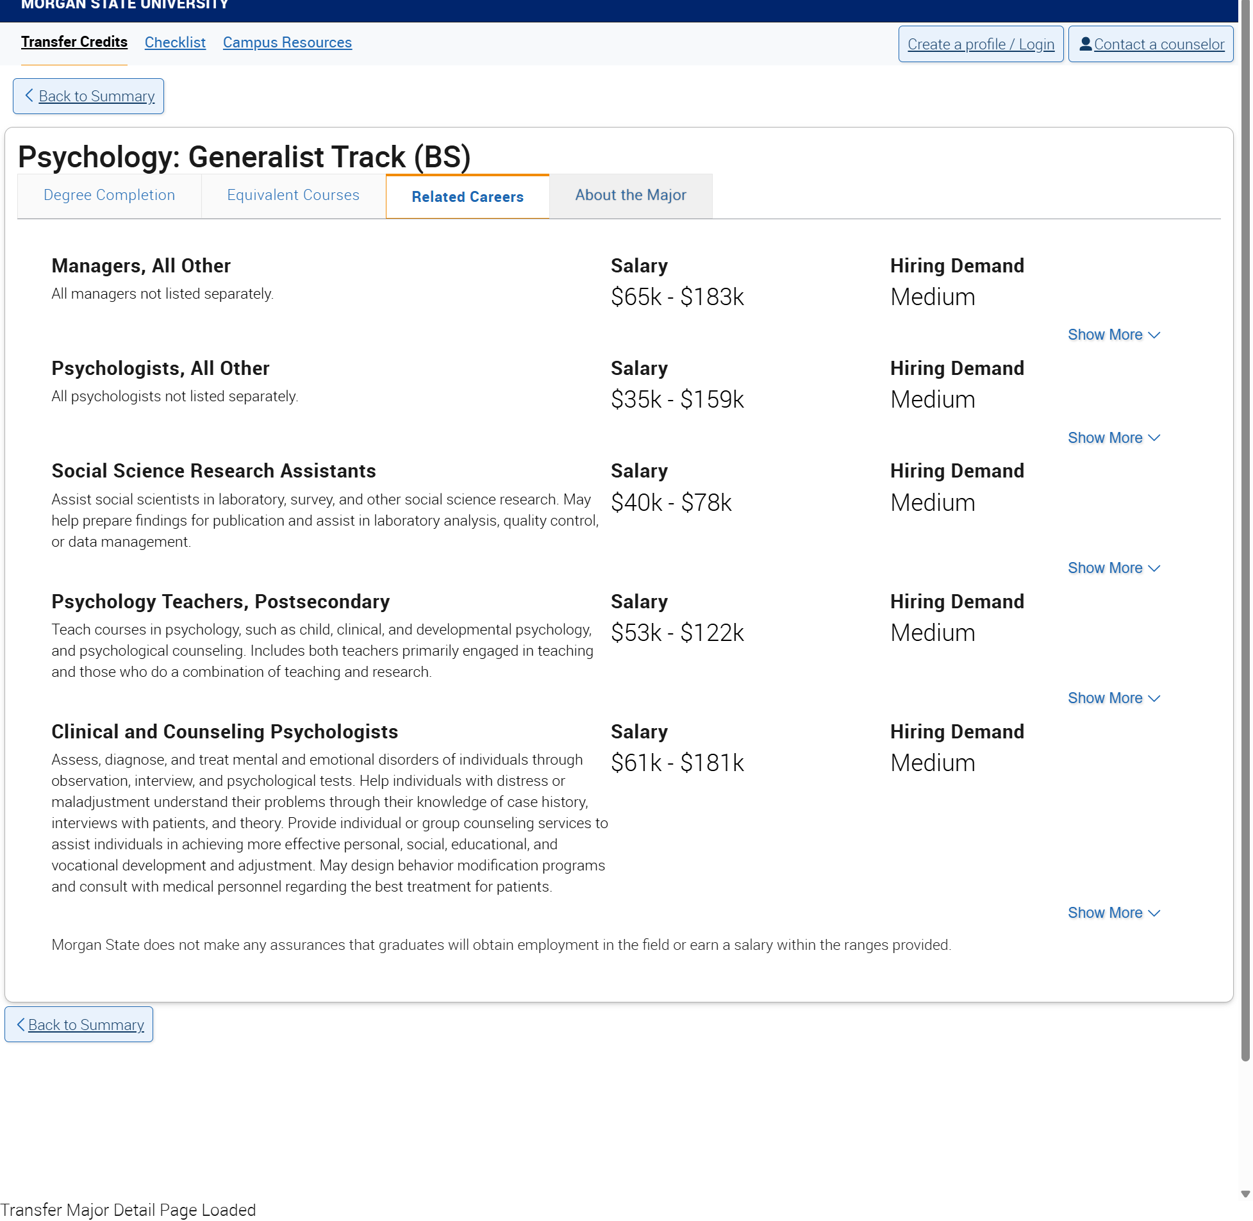Click the Psychologists, All Other career title
1253x1221 pixels.
(x=160, y=369)
